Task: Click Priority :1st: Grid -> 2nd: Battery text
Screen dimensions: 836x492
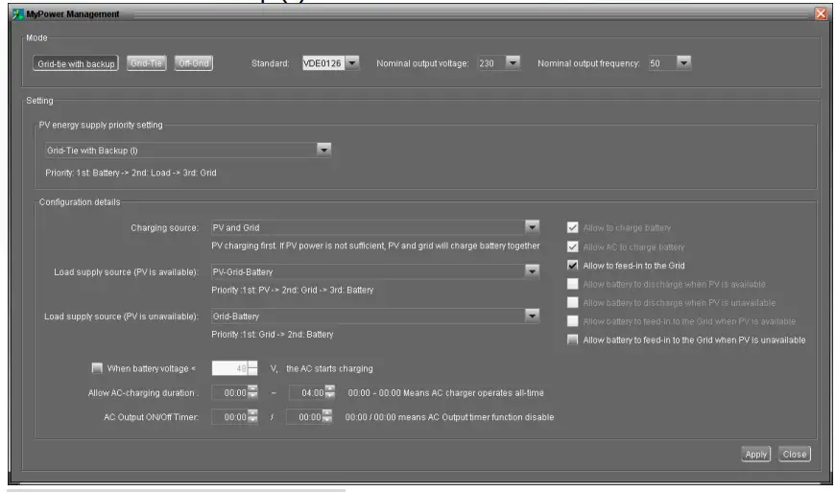Action: pos(273,334)
